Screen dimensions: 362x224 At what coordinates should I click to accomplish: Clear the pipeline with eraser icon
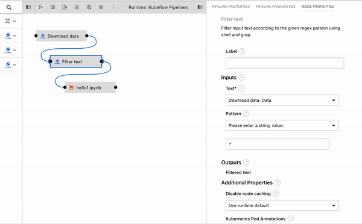77,7
